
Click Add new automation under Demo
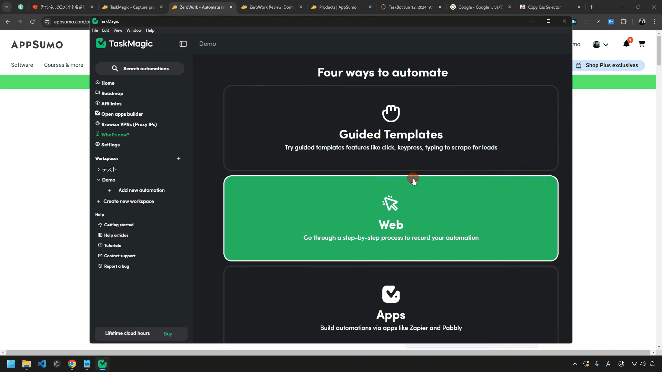coord(141,190)
